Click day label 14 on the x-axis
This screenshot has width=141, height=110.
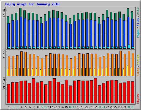[62, 107]
